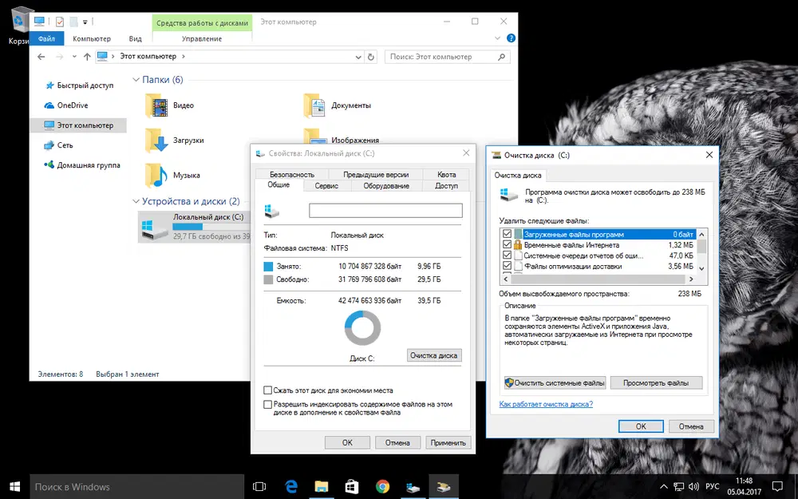Open the Windows Start menu
This screenshot has width=798, height=499.
14,487
